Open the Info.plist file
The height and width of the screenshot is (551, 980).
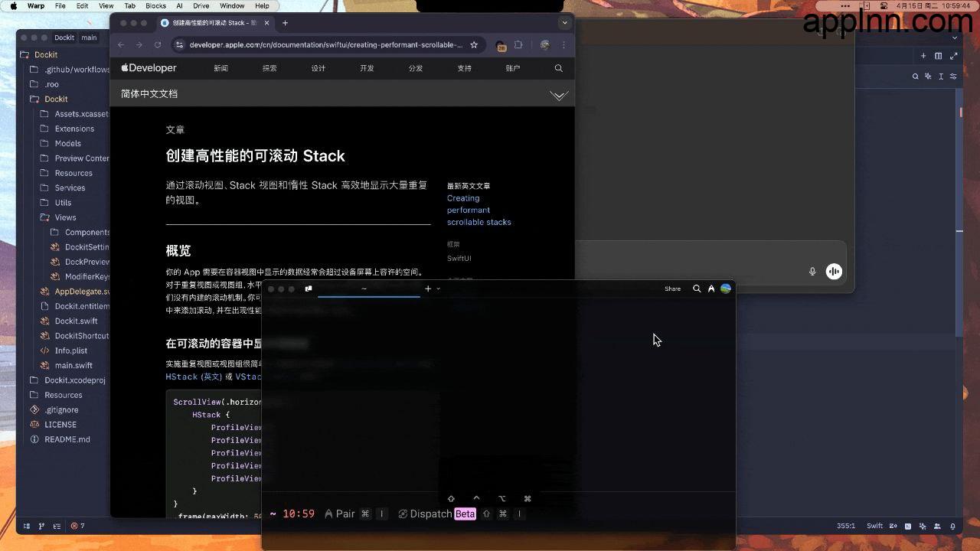pos(71,350)
